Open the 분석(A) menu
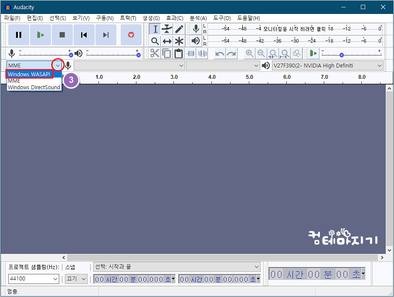Viewport: 394px width, 297px height. 198,18
